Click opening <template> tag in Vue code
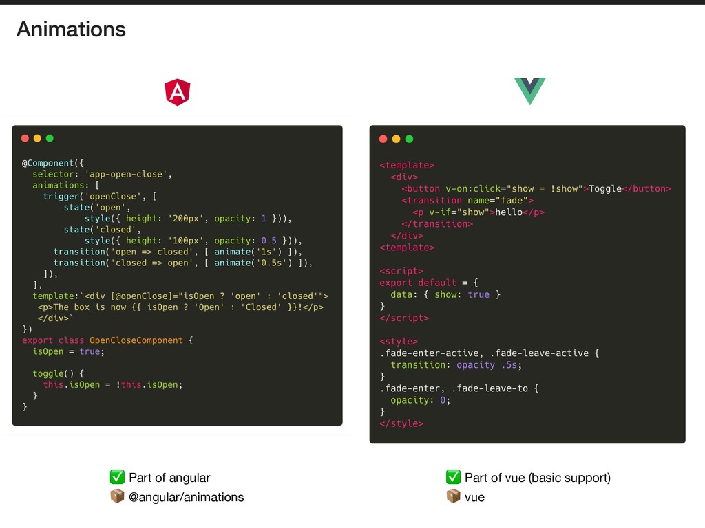Screen dimensions: 705x528 tap(407, 165)
